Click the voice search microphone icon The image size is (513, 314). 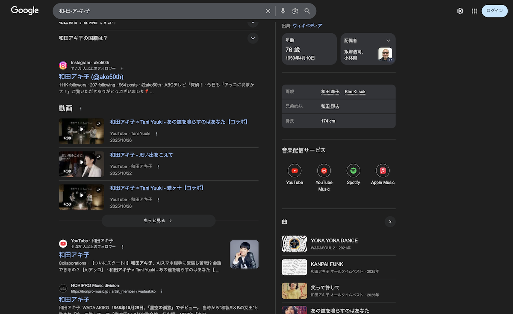283,11
